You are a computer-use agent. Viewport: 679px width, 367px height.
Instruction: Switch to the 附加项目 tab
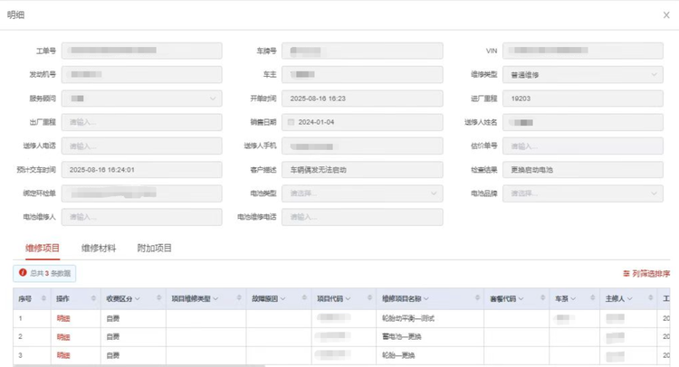tap(154, 248)
